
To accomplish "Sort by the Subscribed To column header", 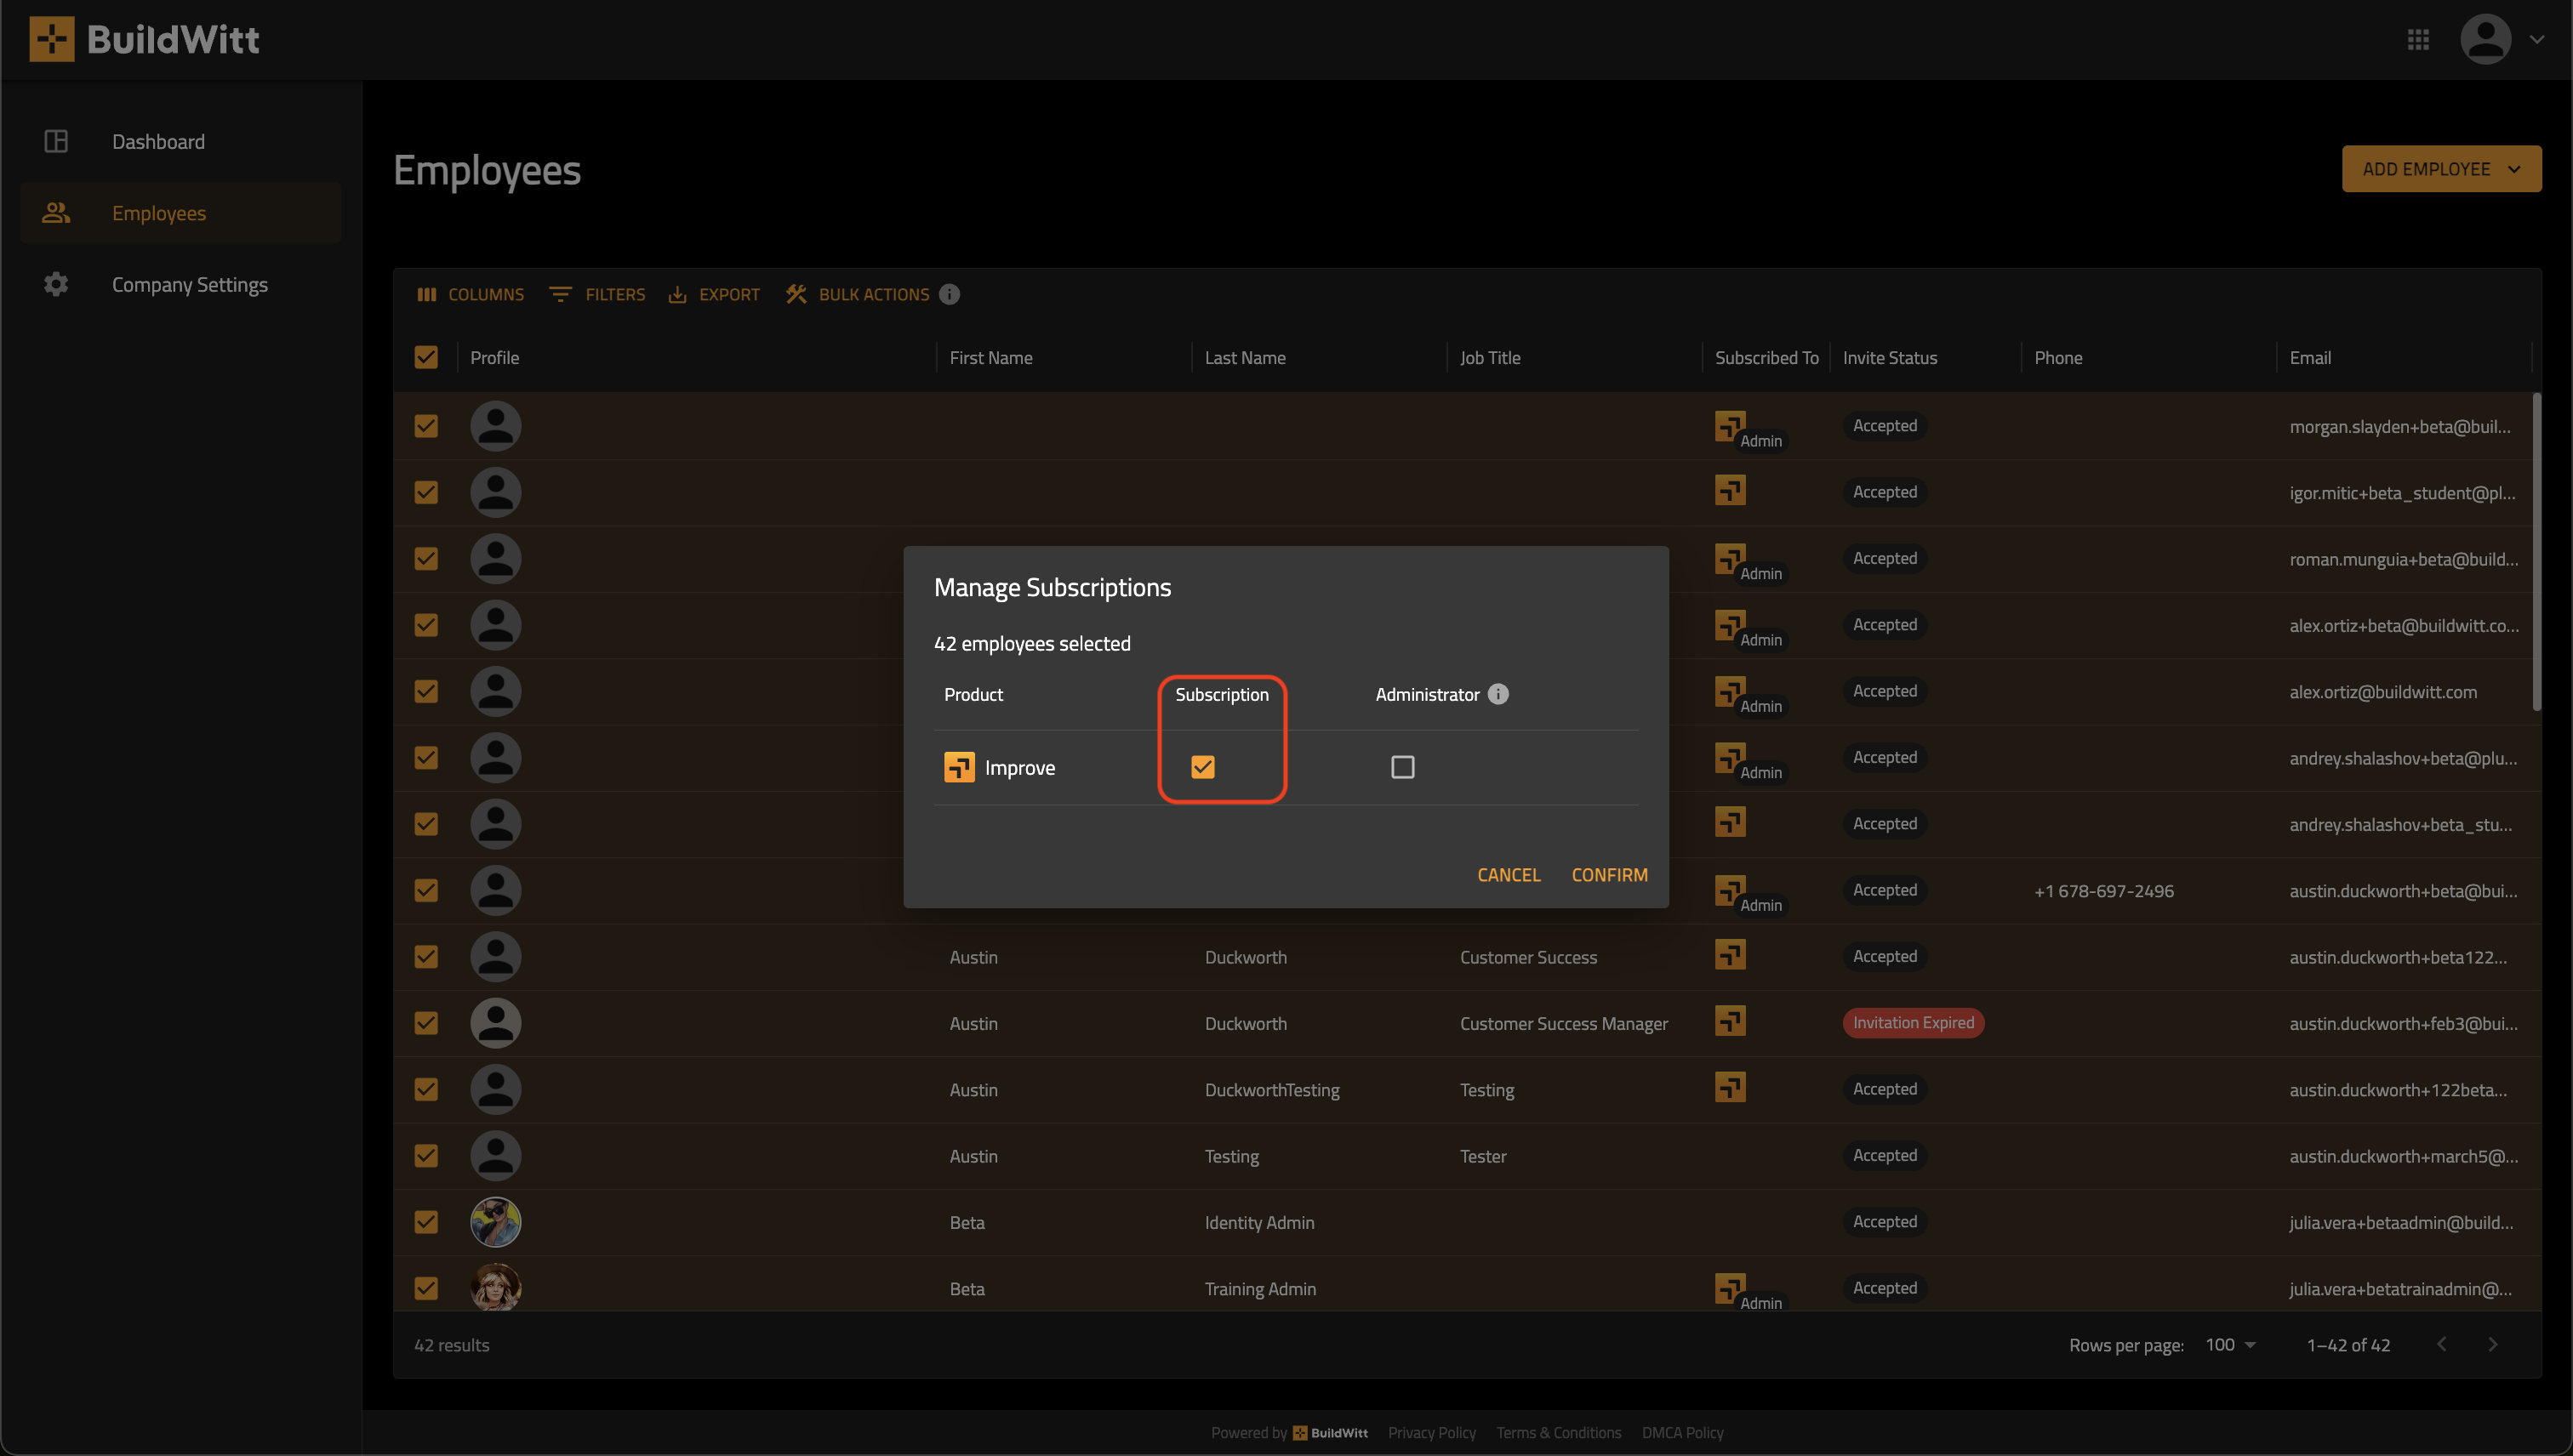I will (1766, 358).
